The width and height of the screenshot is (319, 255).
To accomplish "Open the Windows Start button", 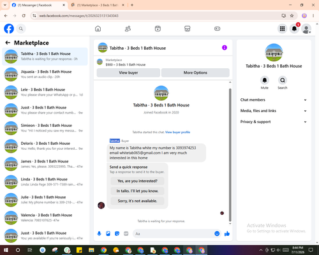I will click(x=6, y=250).
